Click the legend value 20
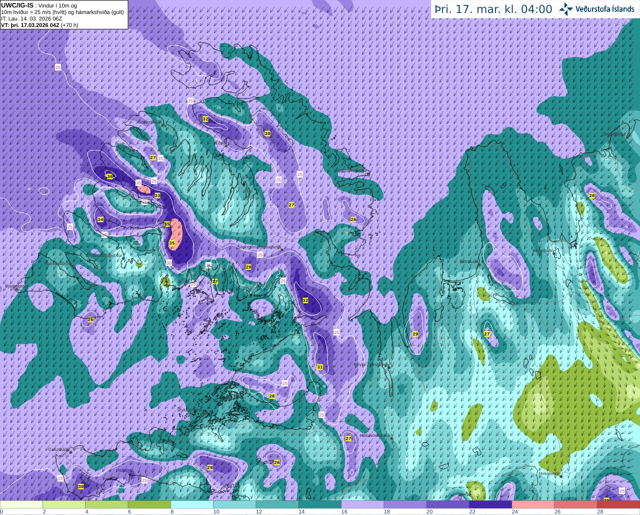Screen dimensions: 640x515 coord(429,511)
